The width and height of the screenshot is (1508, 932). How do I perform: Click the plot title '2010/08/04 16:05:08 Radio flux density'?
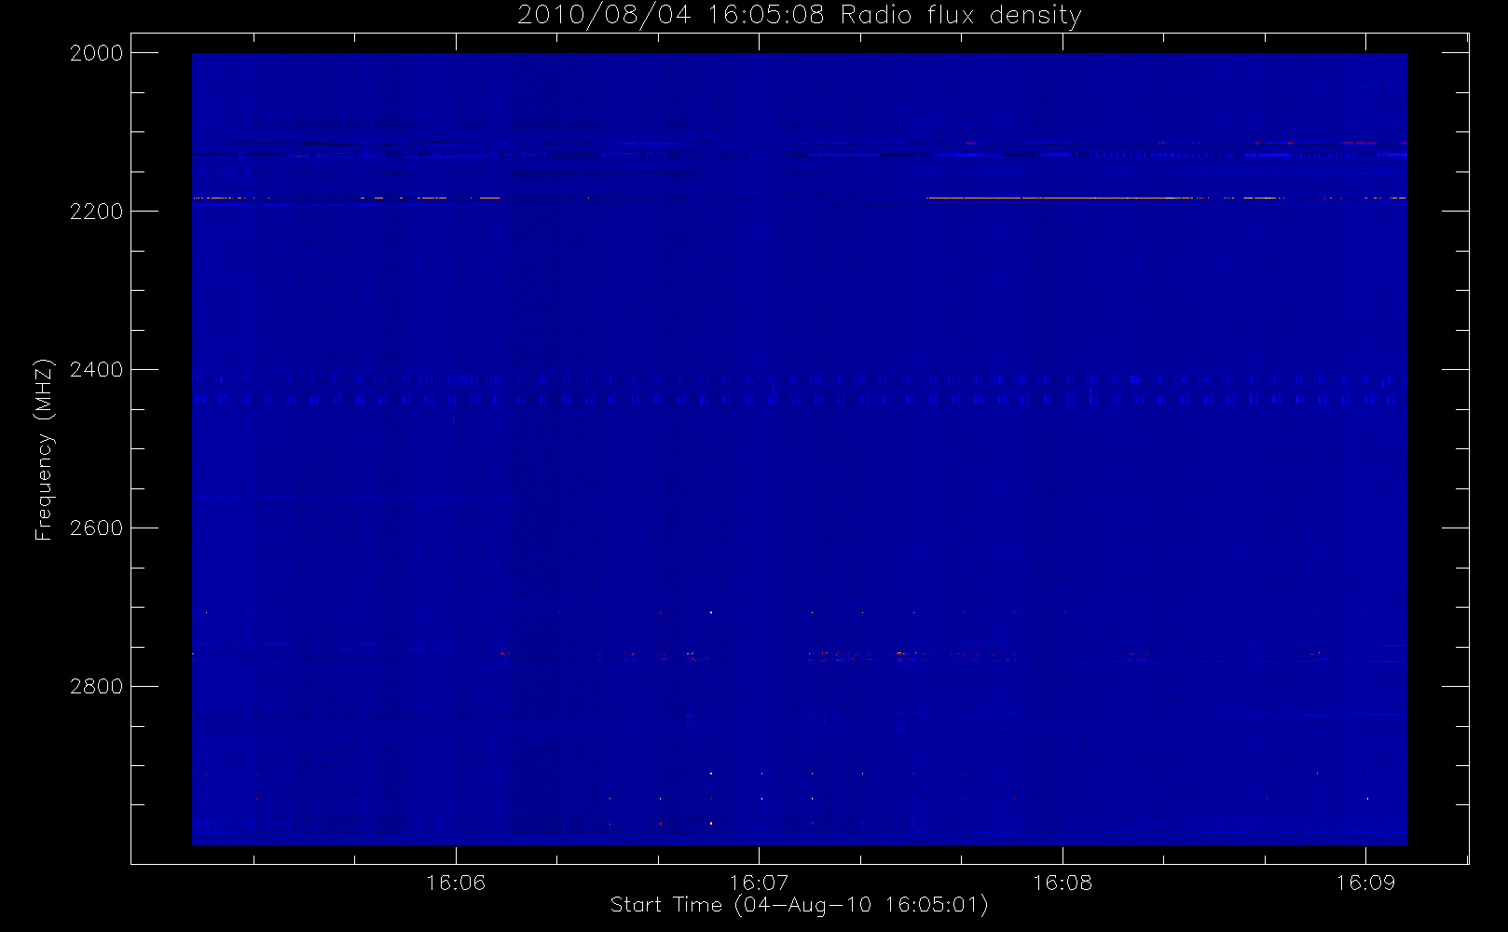(799, 16)
